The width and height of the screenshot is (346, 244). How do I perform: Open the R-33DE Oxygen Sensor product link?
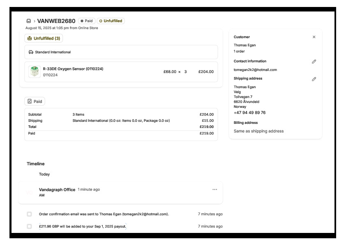point(73,69)
